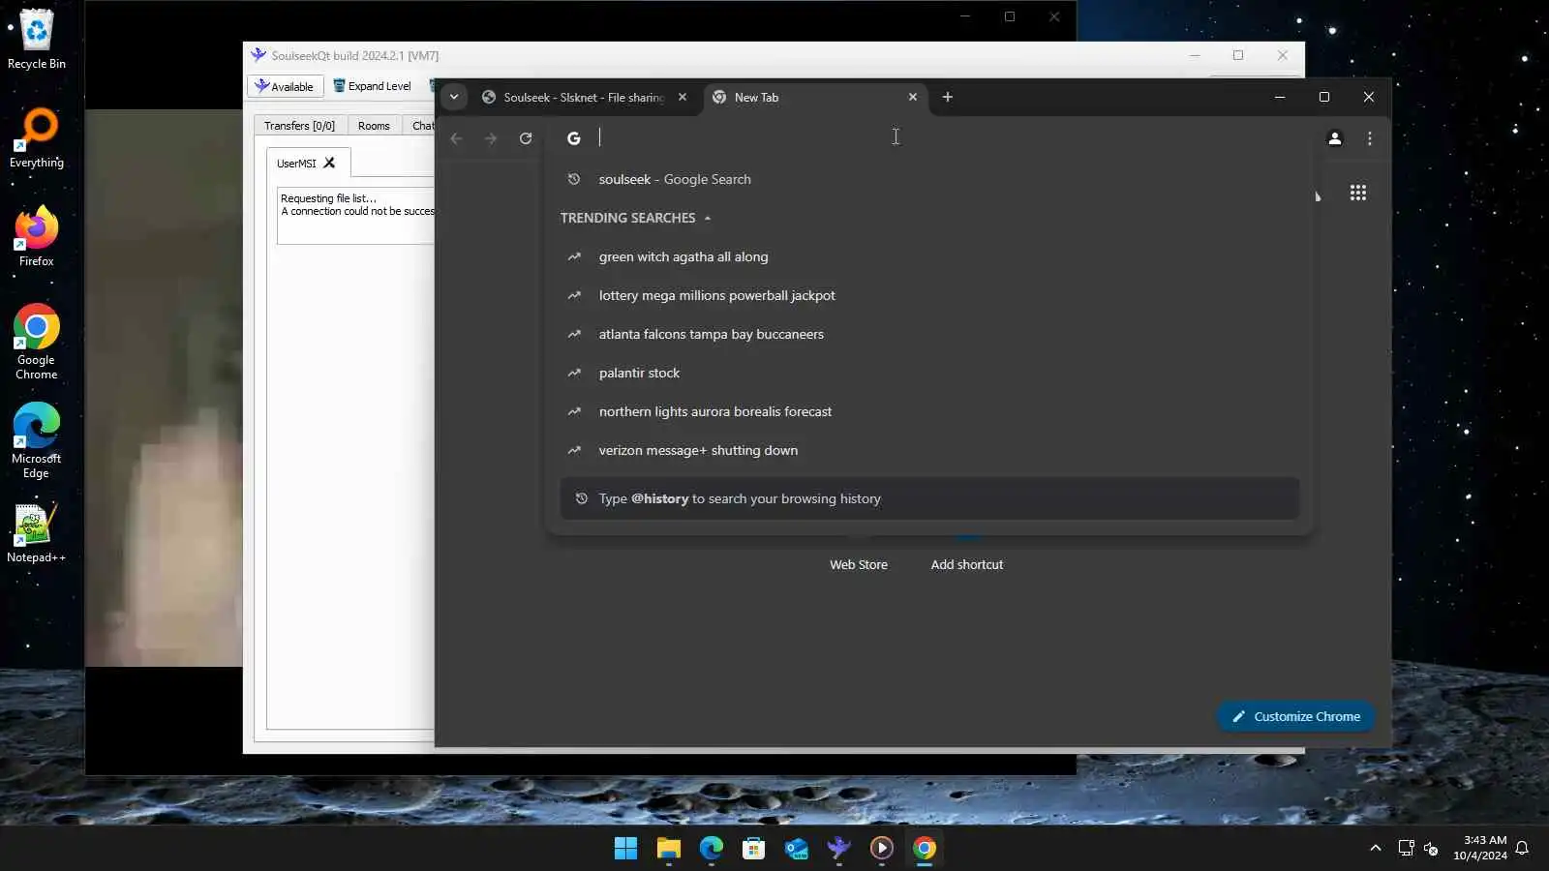Open the Microsoft Edge desktop shortcut

[x=36, y=440]
